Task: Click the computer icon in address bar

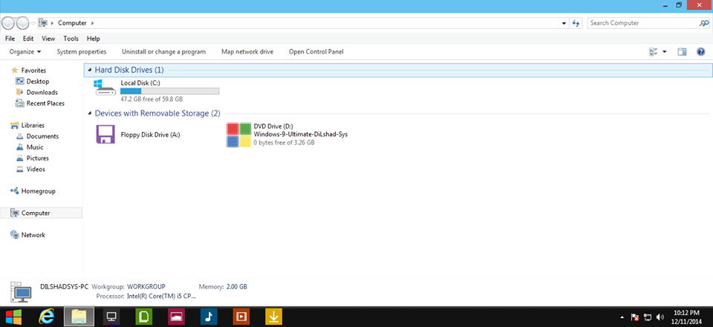Action: 44,23
